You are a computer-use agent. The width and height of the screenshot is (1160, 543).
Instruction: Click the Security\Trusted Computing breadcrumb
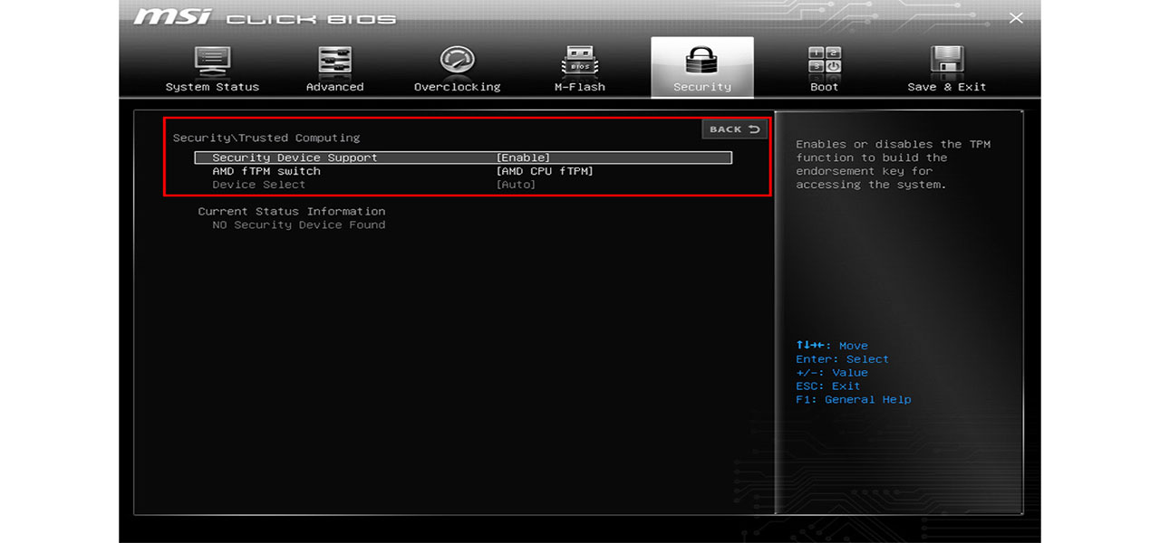pos(266,138)
